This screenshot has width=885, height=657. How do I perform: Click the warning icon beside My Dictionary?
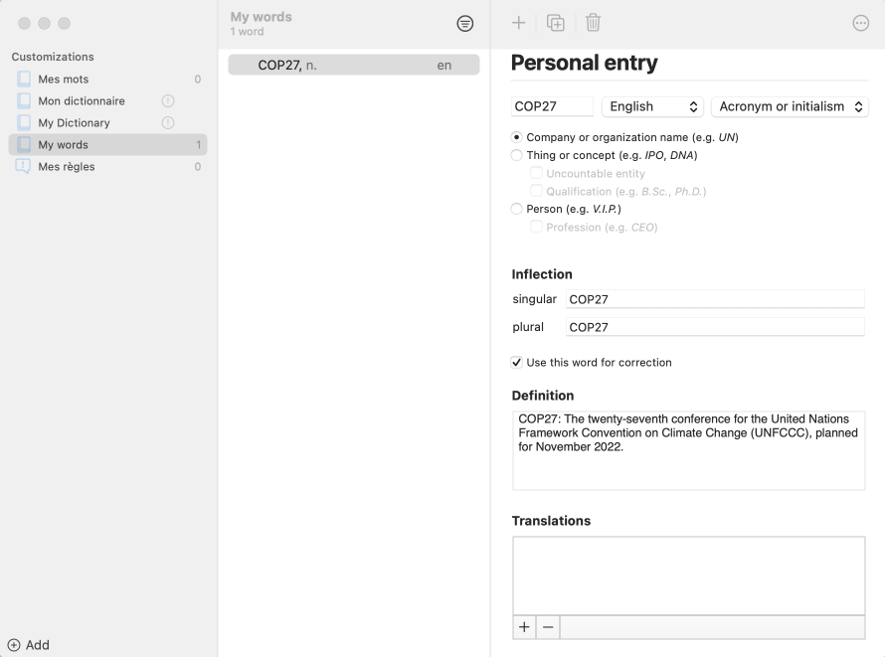coord(168,123)
